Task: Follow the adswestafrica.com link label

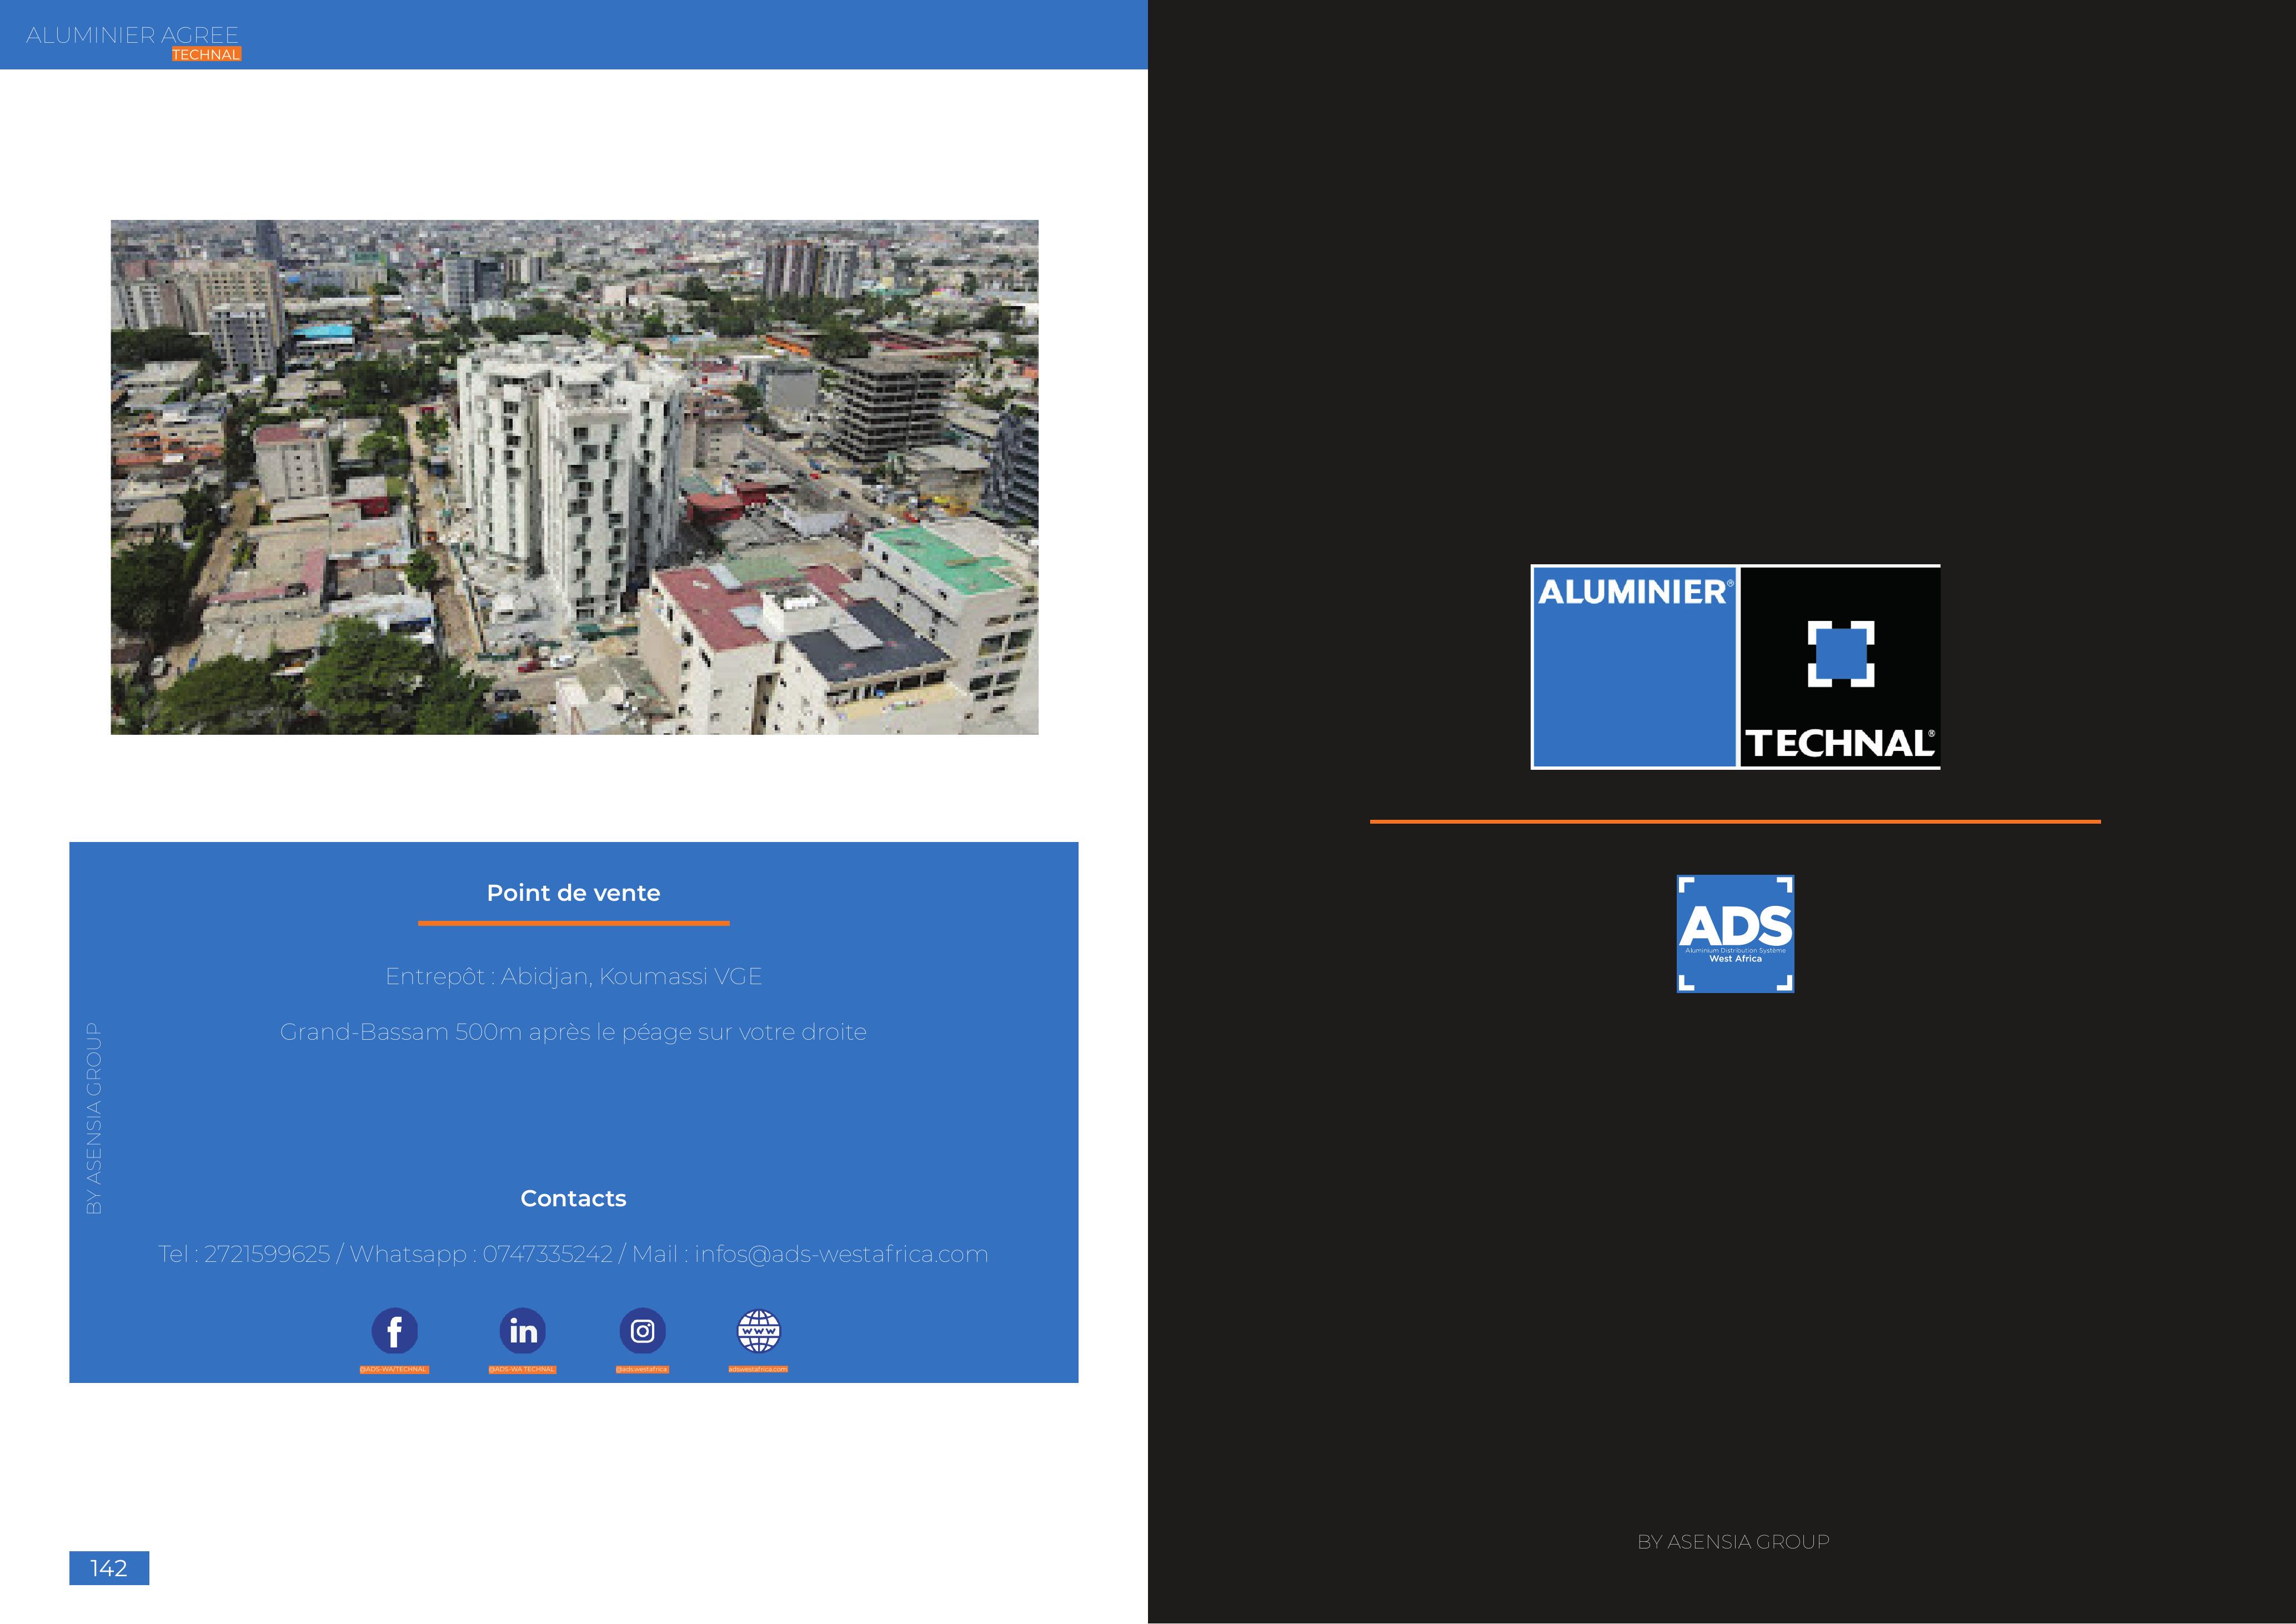Action: coord(758,1369)
